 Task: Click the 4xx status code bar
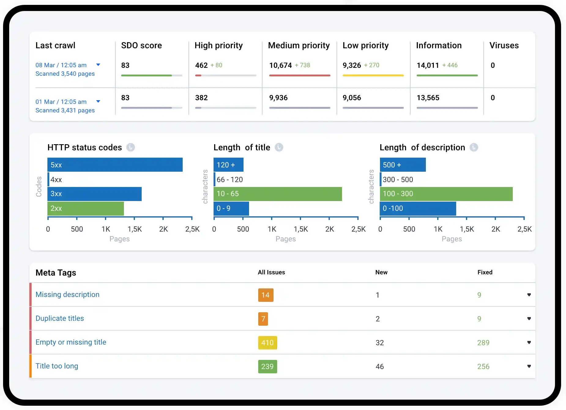click(x=48, y=179)
